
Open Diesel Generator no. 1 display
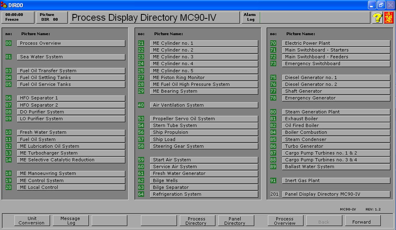pos(336,78)
